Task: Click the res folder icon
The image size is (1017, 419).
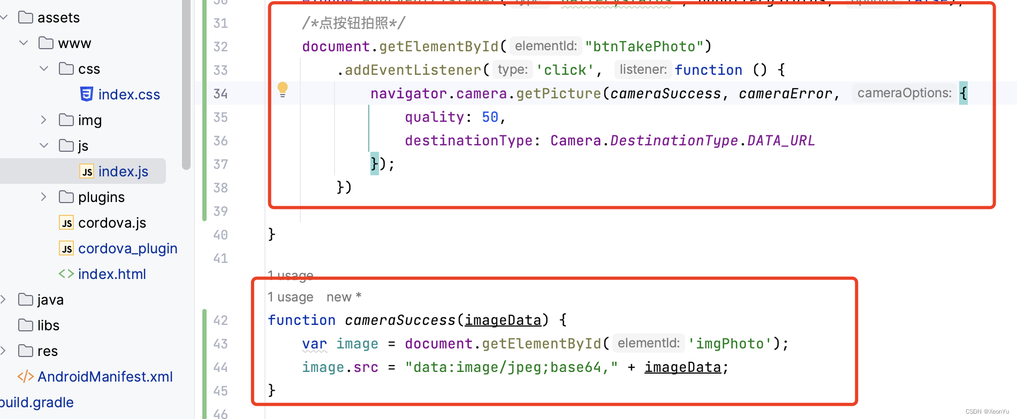Action: [26, 351]
